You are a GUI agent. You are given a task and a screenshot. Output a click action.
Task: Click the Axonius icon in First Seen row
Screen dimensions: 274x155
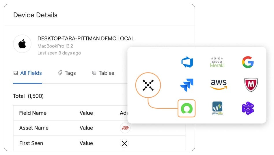(x=124, y=143)
